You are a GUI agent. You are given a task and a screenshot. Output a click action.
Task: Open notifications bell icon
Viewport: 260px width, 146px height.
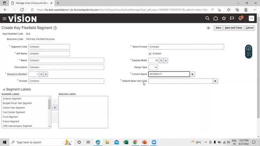(x=240, y=18)
